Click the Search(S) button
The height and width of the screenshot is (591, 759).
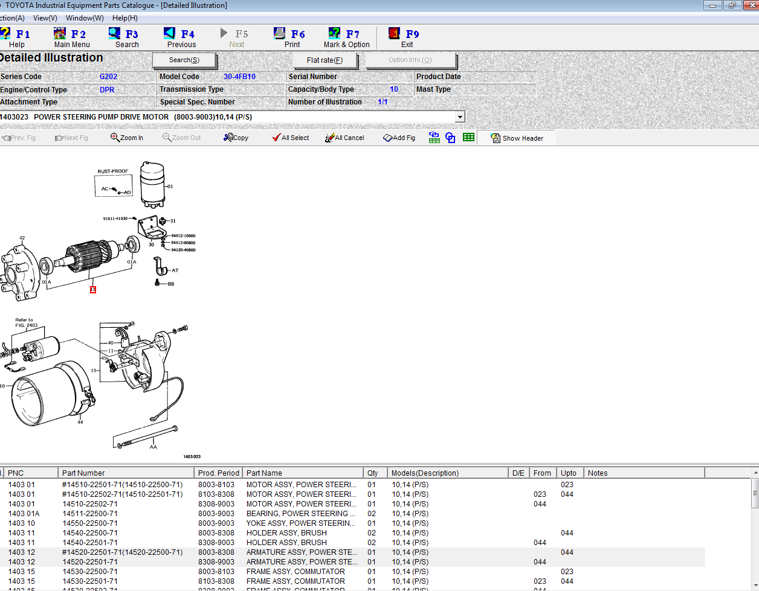point(185,60)
